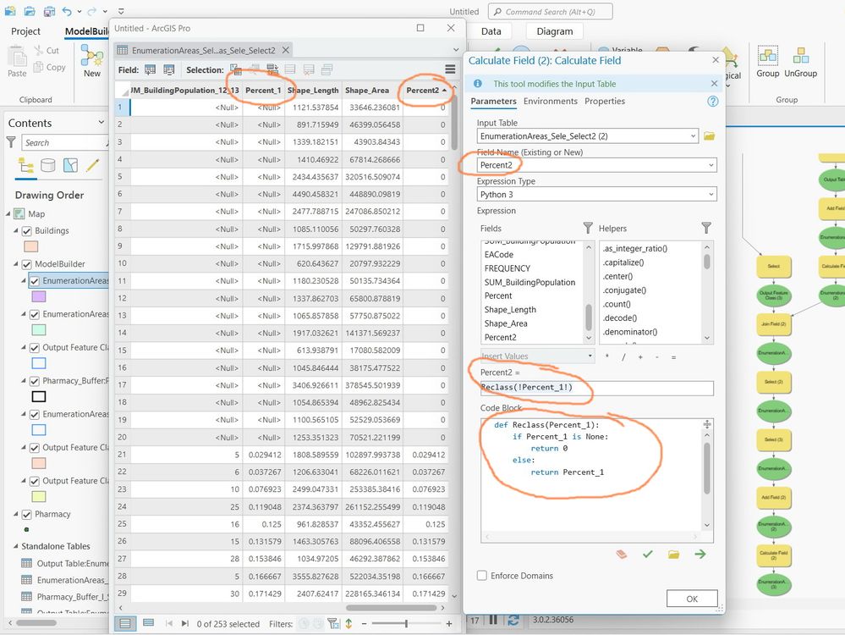Select the Parameters tab in tool
Image resolution: width=845 pixels, height=635 pixels.
[493, 101]
